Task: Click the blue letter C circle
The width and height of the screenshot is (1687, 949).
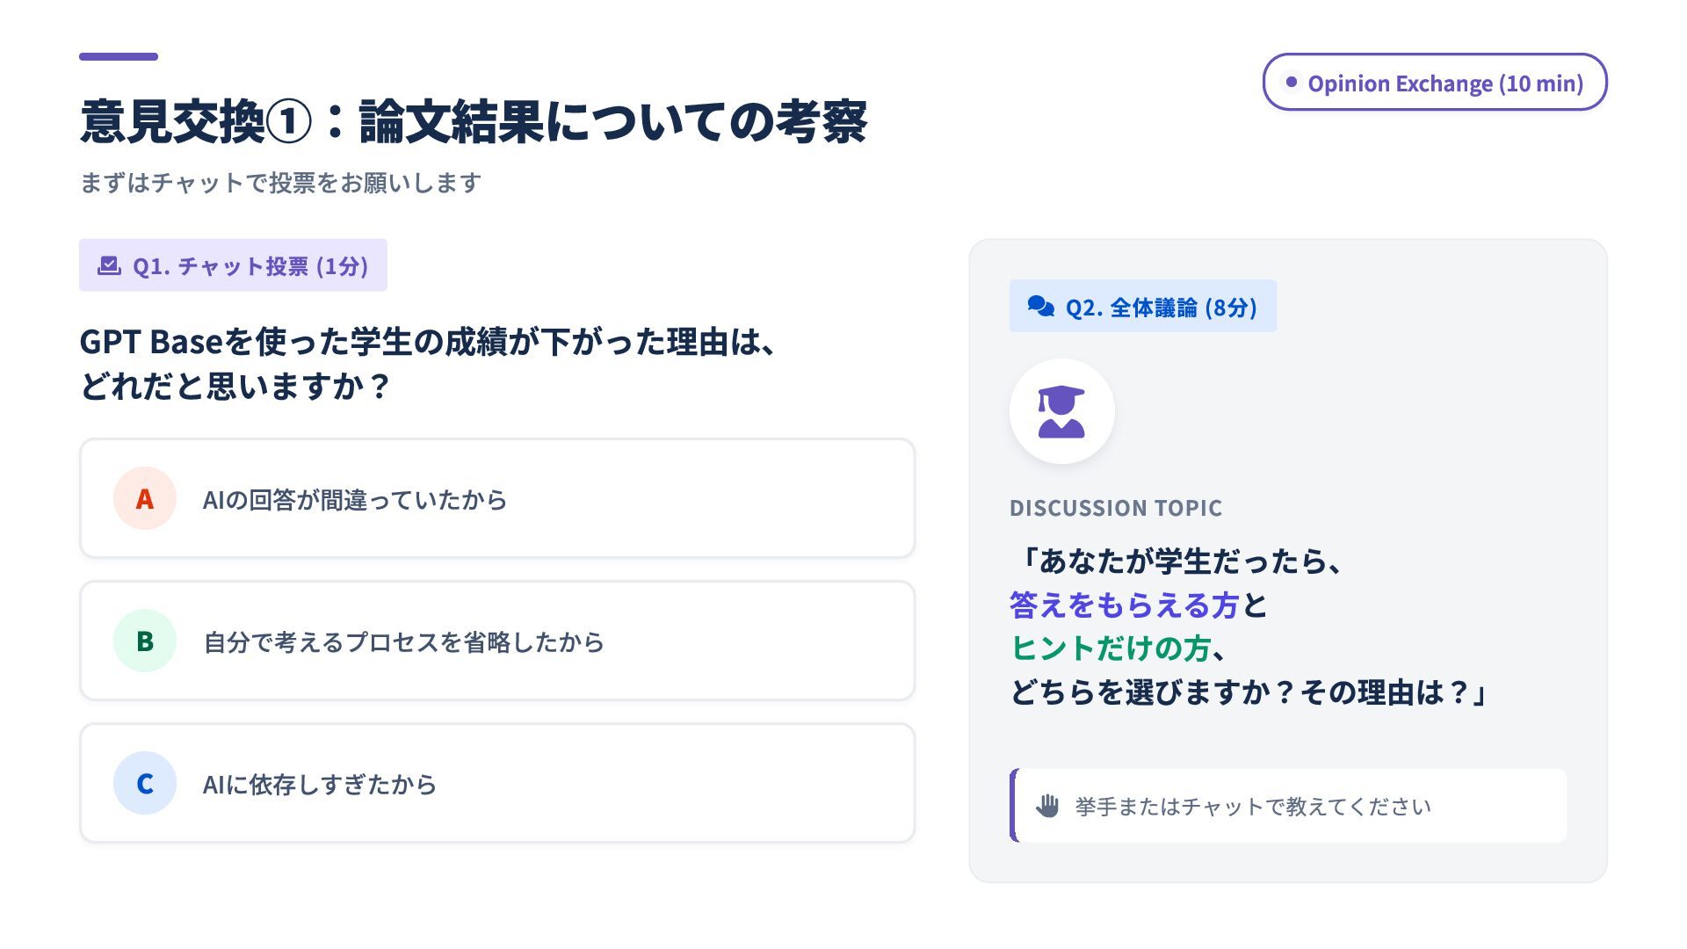Action: click(145, 783)
